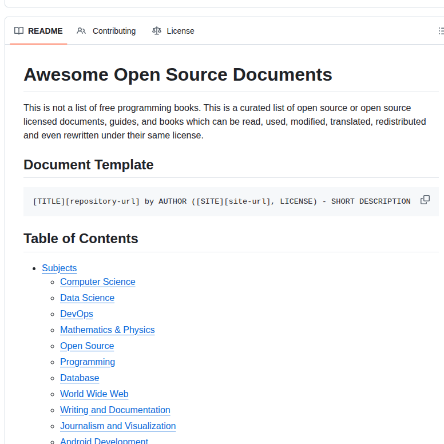Click the Table of Contents heading
Viewport: 444px width, 444px height.
81,239
